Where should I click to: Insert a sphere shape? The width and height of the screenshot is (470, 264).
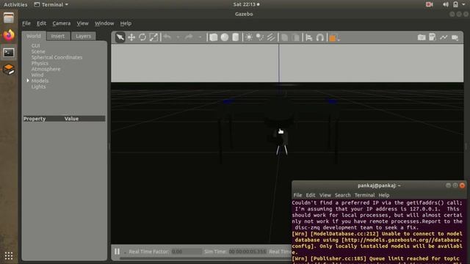point(225,37)
